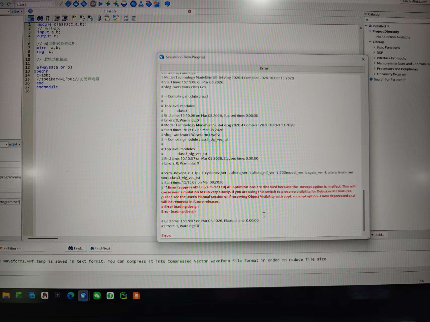Click the 'always@(a or b)' code line
This screenshot has width=430, height=322.
pyautogui.click(x=54, y=67)
